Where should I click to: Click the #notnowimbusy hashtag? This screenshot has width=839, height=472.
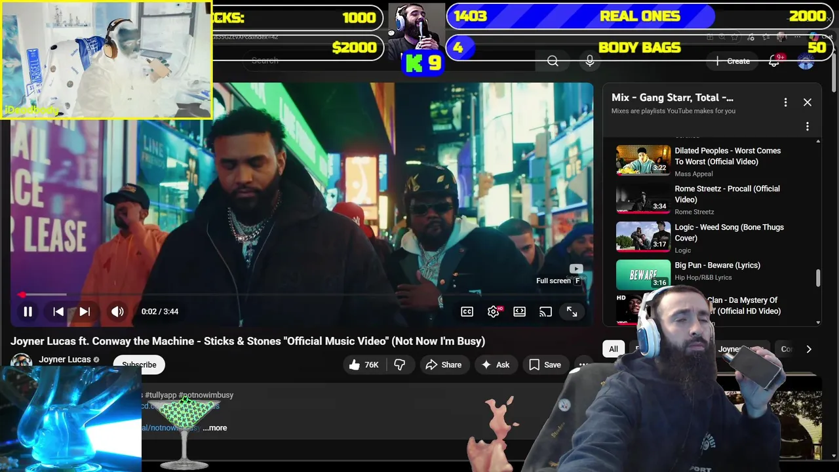206,395
